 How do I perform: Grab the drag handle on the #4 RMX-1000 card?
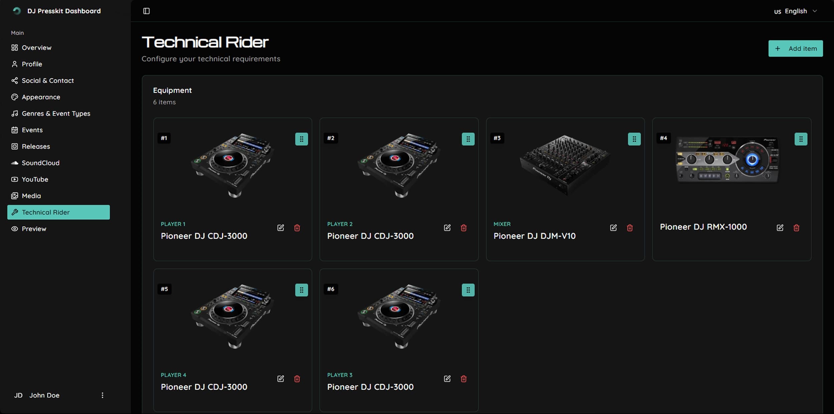(801, 139)
